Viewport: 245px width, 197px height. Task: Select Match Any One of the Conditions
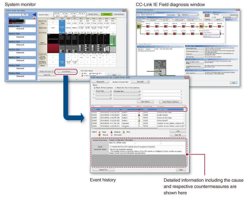[x=115, y=88]
